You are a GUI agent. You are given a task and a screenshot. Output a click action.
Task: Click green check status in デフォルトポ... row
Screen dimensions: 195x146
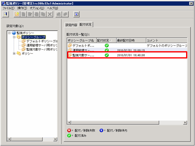pyautogui.click(x=107, y=46)
